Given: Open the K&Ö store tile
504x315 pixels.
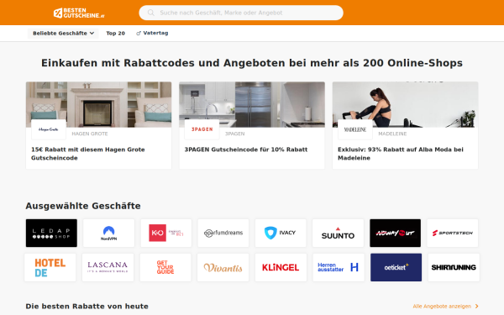Looking at the screenshot, I should [166, 233].
